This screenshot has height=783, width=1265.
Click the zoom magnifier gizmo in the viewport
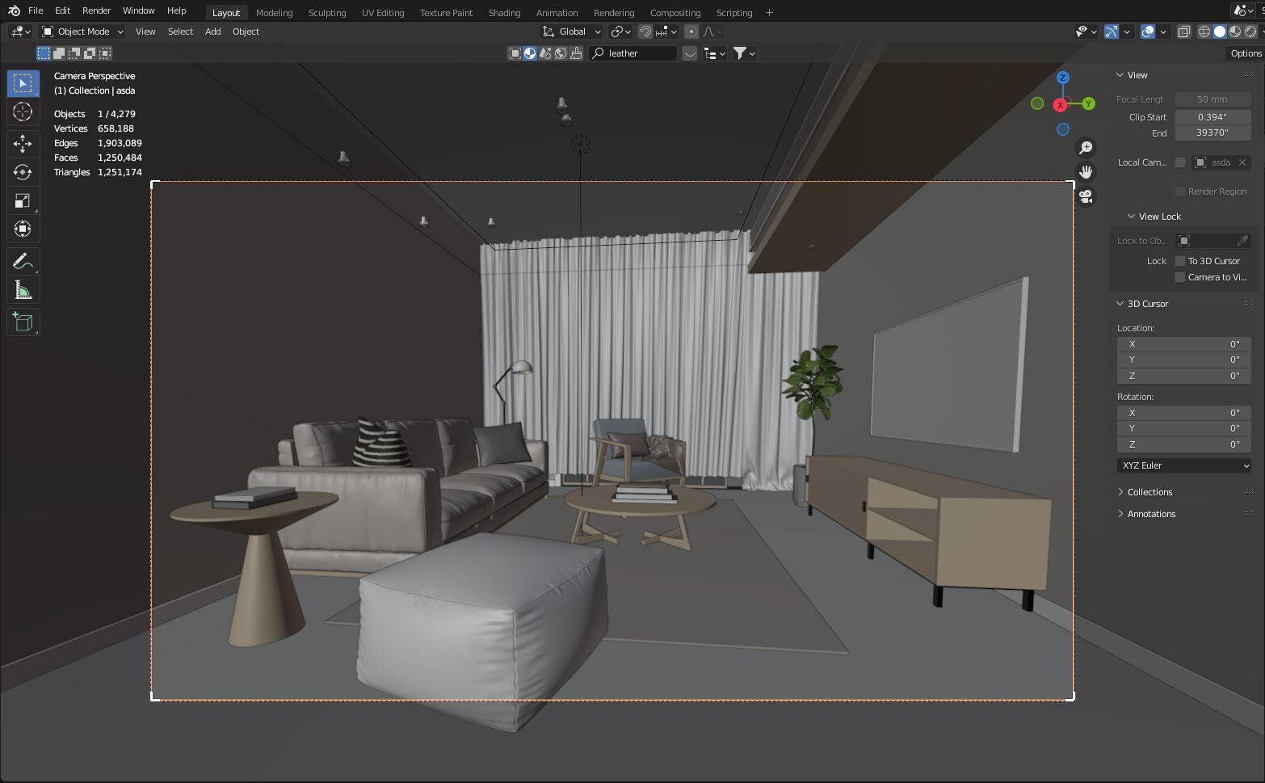1086,147
